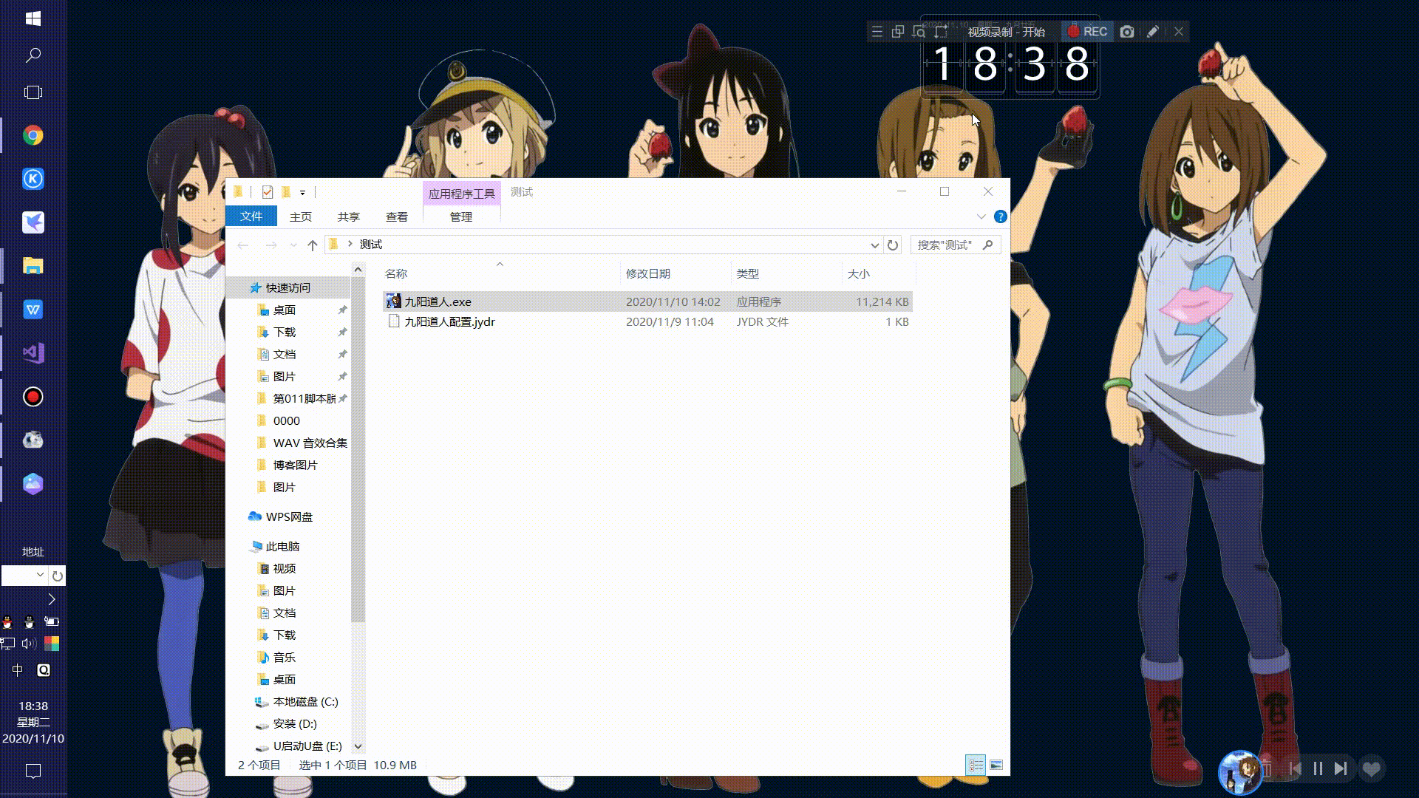Start recording with REC button
This screenshot has height=798, width=1419.
pyautogui.click(x=1087, y=32)
